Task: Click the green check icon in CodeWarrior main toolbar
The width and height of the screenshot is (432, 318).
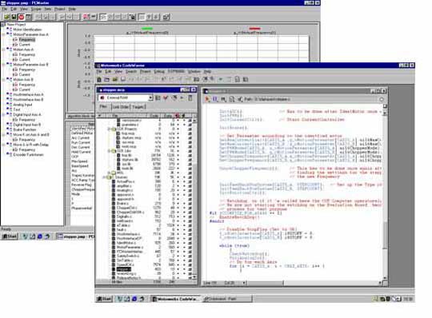Action: pyautogui.click(x=221, y=80)
